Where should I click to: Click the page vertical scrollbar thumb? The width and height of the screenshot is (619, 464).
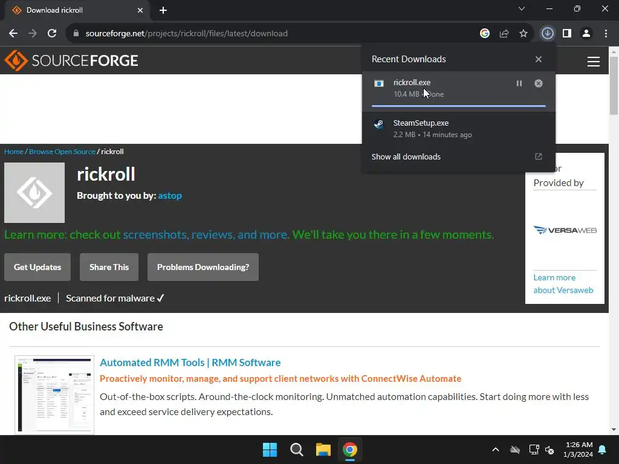click(x=614, y=86)
